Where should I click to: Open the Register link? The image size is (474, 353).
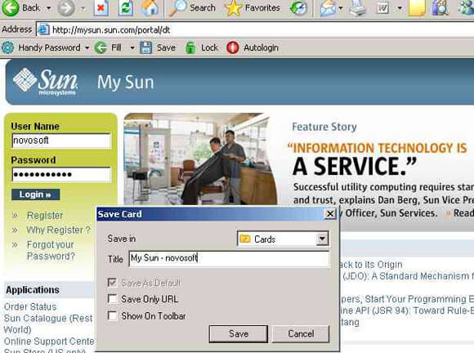[x=45, y=215]
